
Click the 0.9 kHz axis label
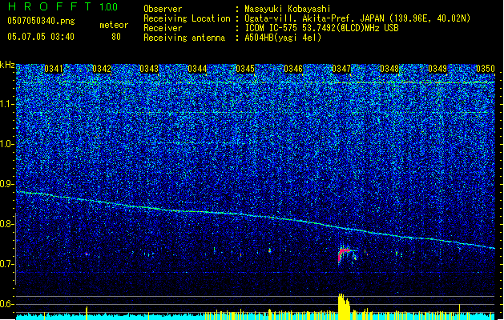coord(7,184)
